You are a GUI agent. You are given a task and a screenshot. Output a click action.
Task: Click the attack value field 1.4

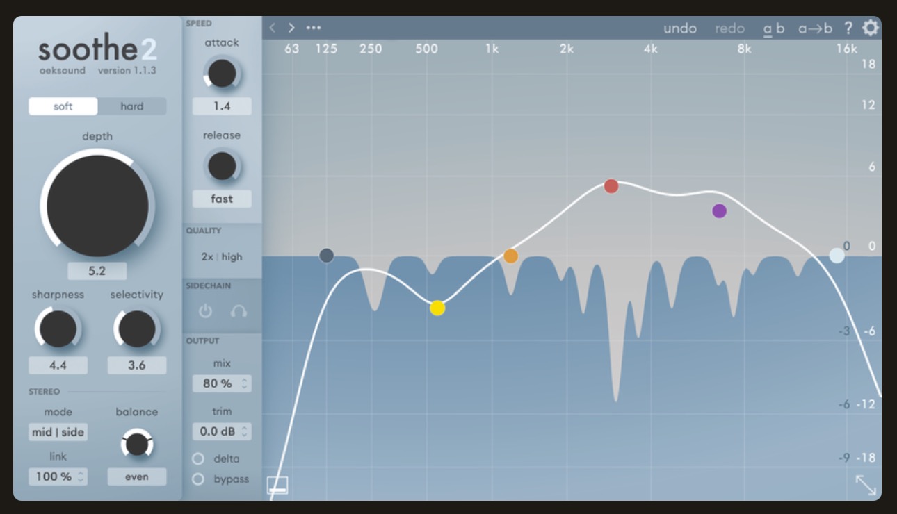[222, 106]
